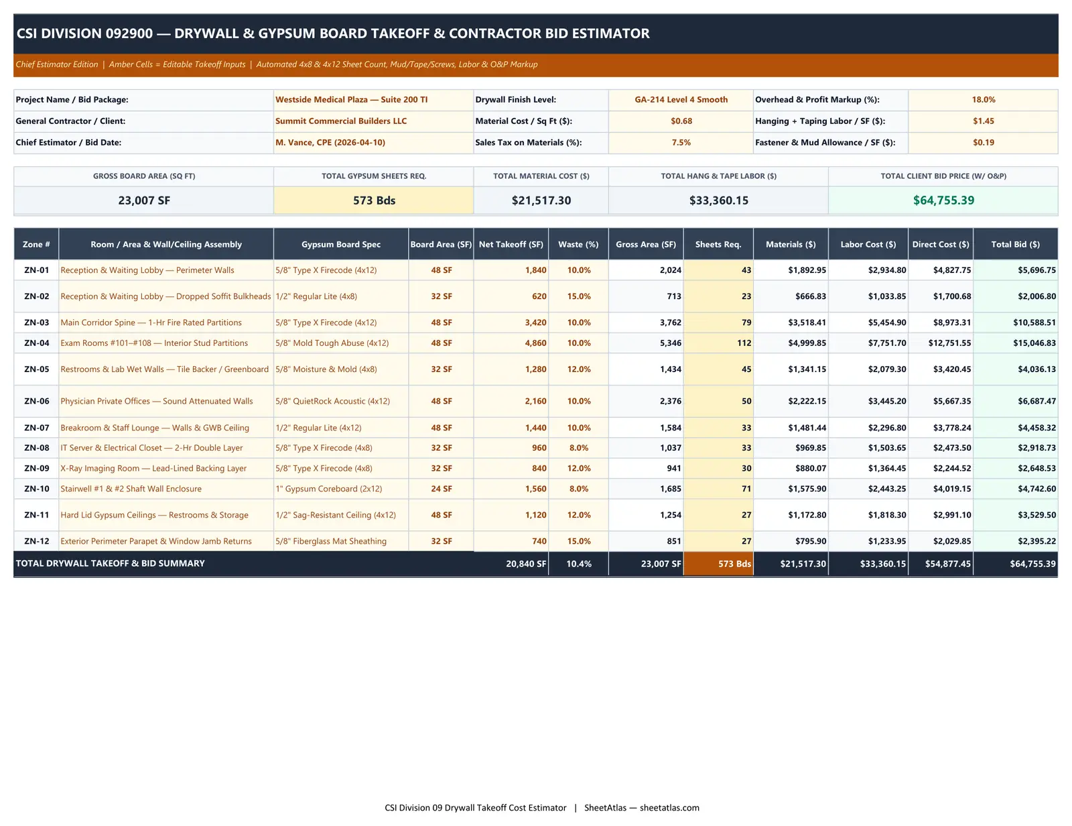
Task: Select the net takeoff value '4,860' for ZN-04
Action: point(511,343)
